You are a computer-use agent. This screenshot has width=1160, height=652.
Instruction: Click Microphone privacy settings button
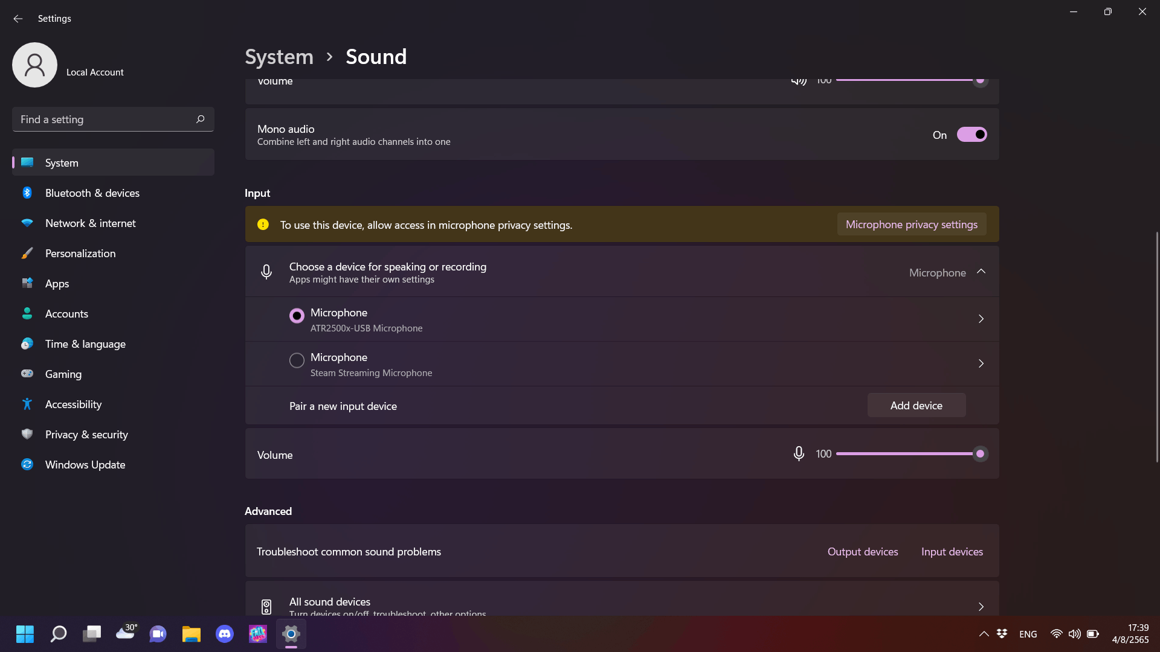[911, 225]
